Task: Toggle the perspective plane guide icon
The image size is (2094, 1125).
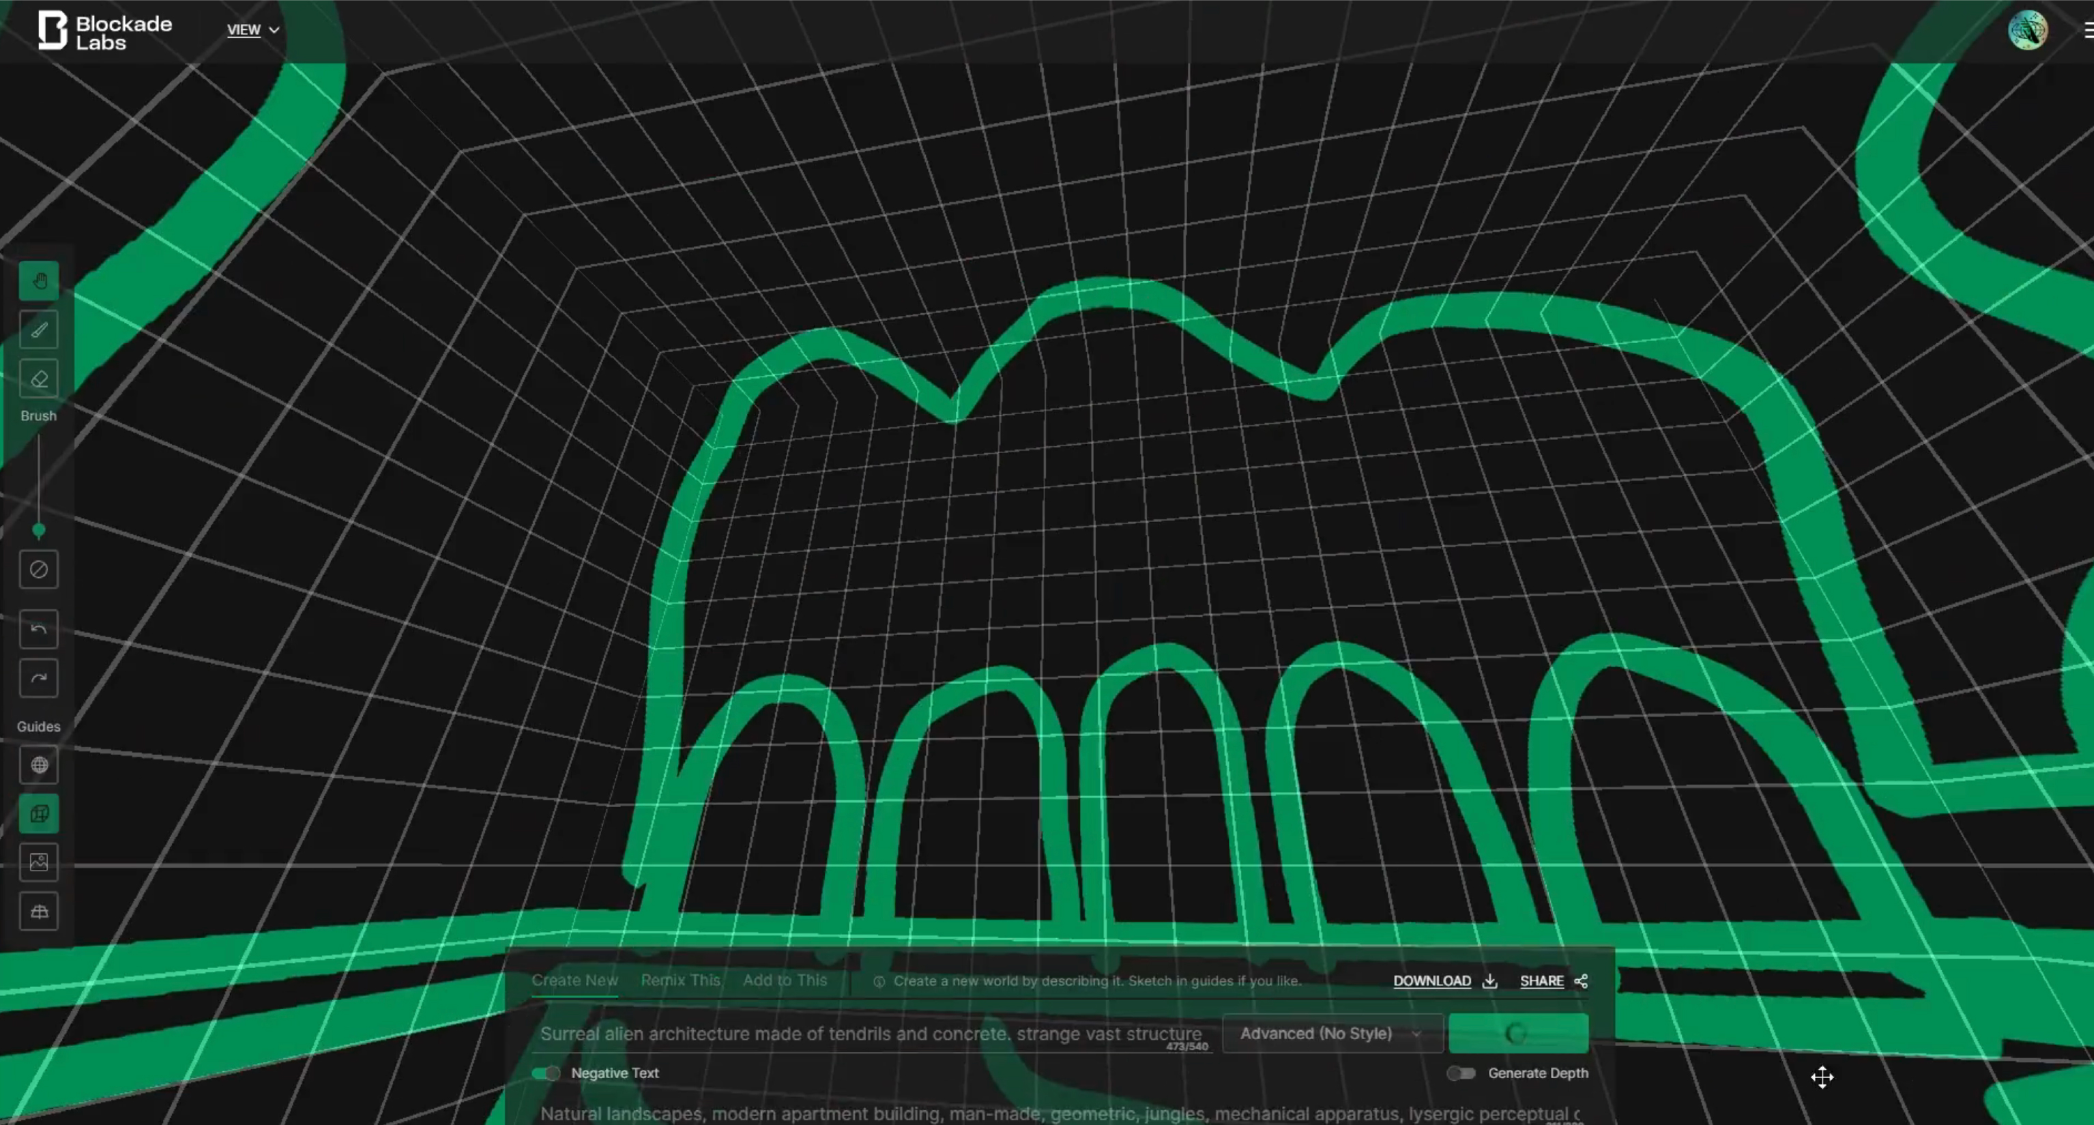Action: point(39,911)
